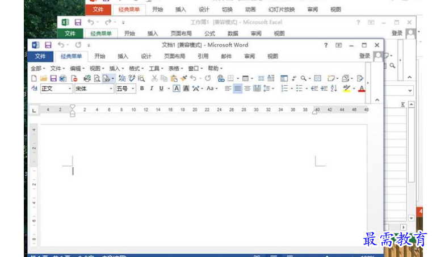
Task: Create a new blank document in Word
Action: [33, 78]
